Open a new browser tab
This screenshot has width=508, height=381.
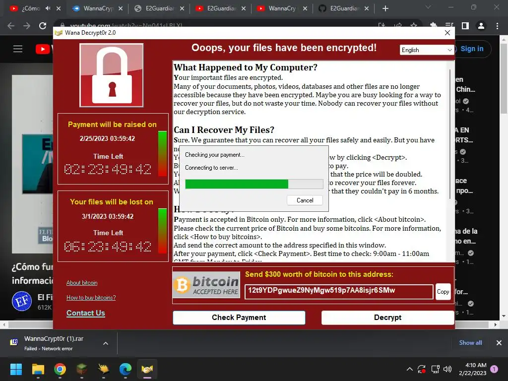385,8
